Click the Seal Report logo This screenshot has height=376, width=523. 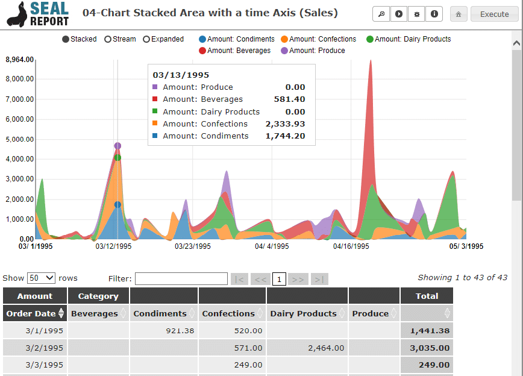[x=38, y=14]
